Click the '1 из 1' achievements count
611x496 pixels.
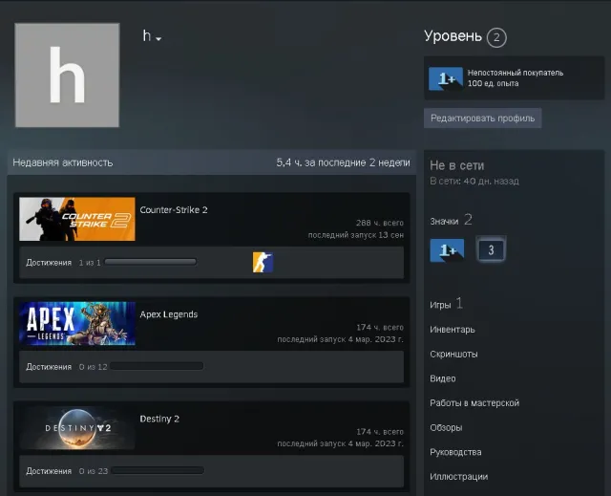coord(90,263)
